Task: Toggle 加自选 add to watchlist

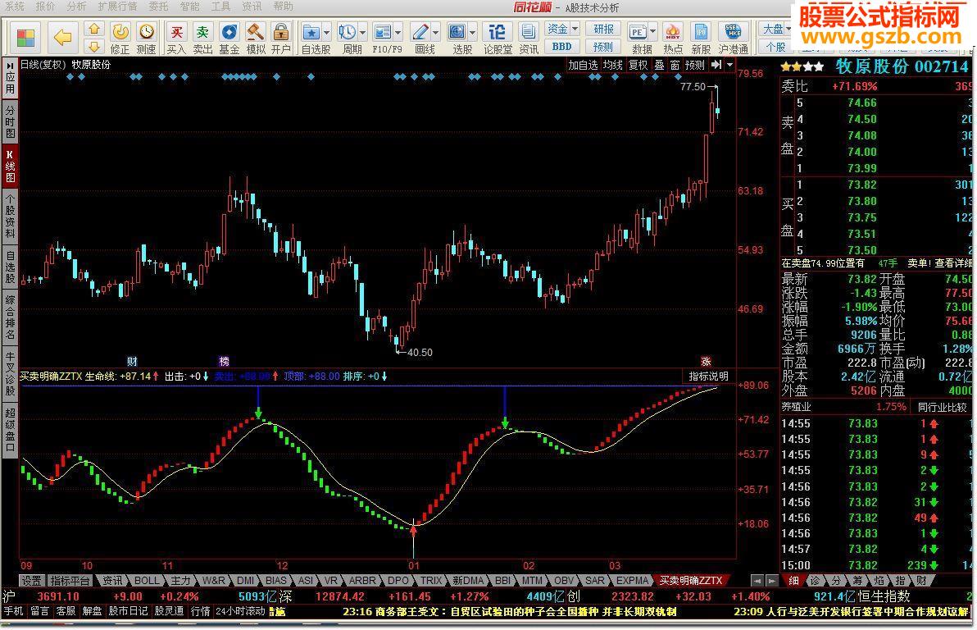Action: 583,65
